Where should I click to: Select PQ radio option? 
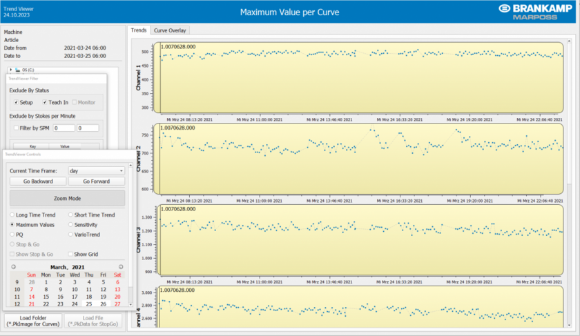click(x=12, y=235)
